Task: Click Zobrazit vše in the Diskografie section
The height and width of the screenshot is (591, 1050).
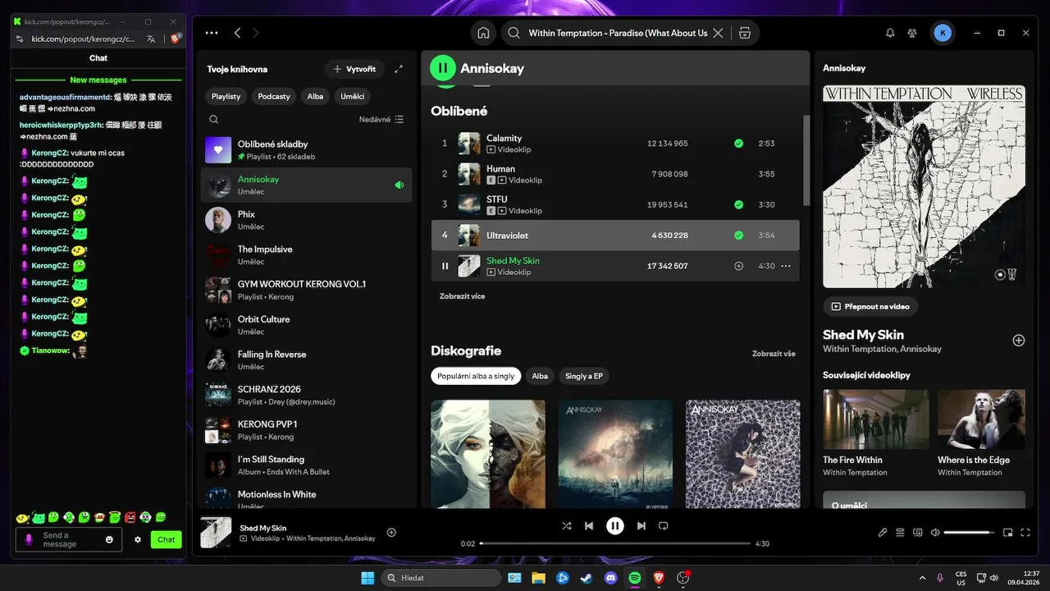Action: coord(774,354)
